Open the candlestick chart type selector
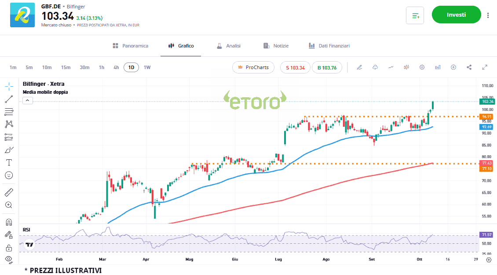The width and height of the screenshot is (497, 275). click(406, 67)
